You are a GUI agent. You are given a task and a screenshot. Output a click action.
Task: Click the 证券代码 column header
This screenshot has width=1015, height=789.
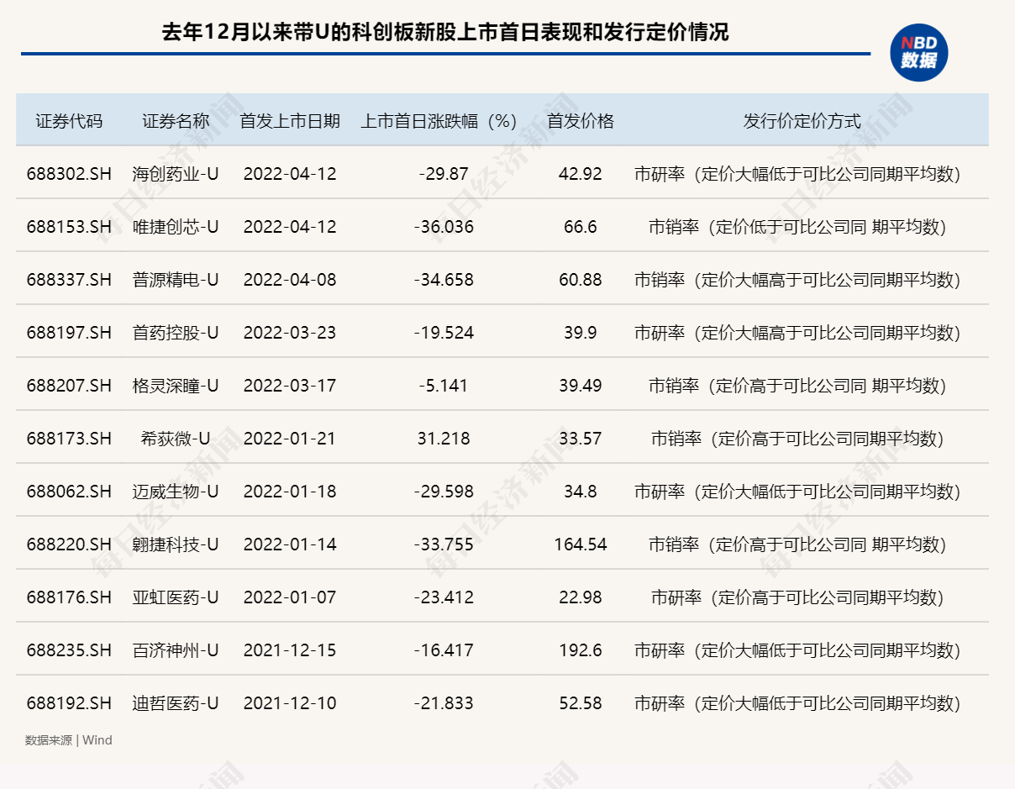point(69,120)
